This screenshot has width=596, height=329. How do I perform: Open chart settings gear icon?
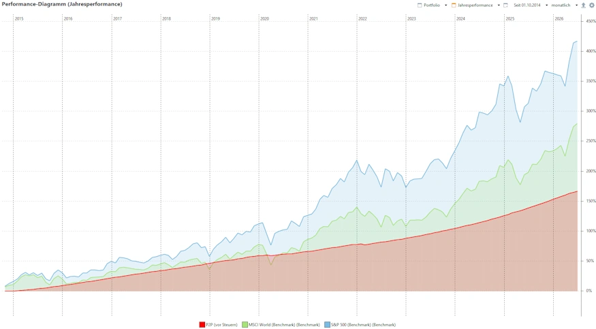point(591,5)
